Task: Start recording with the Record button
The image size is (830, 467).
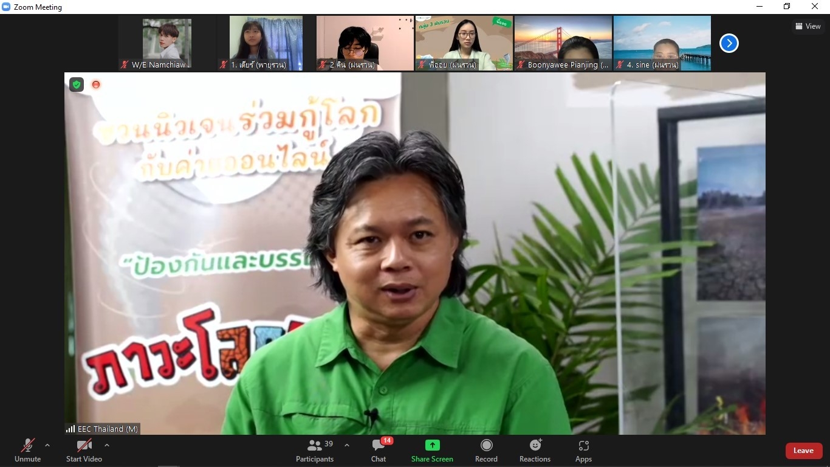Action: point(486,451)
